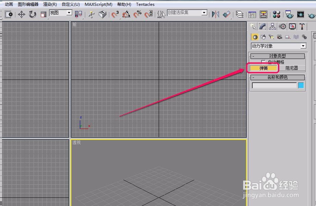316x206 pixels.
Task: Open the 动力学对象 object category dropdown
Action: click(279, 46)
